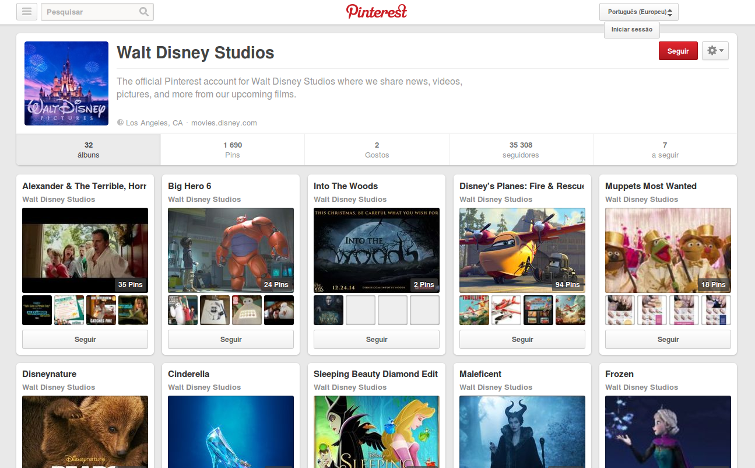This screenshot has width=755, height=468.
Task: Open the Cinderella board title
Action: [x=188, y=374]
